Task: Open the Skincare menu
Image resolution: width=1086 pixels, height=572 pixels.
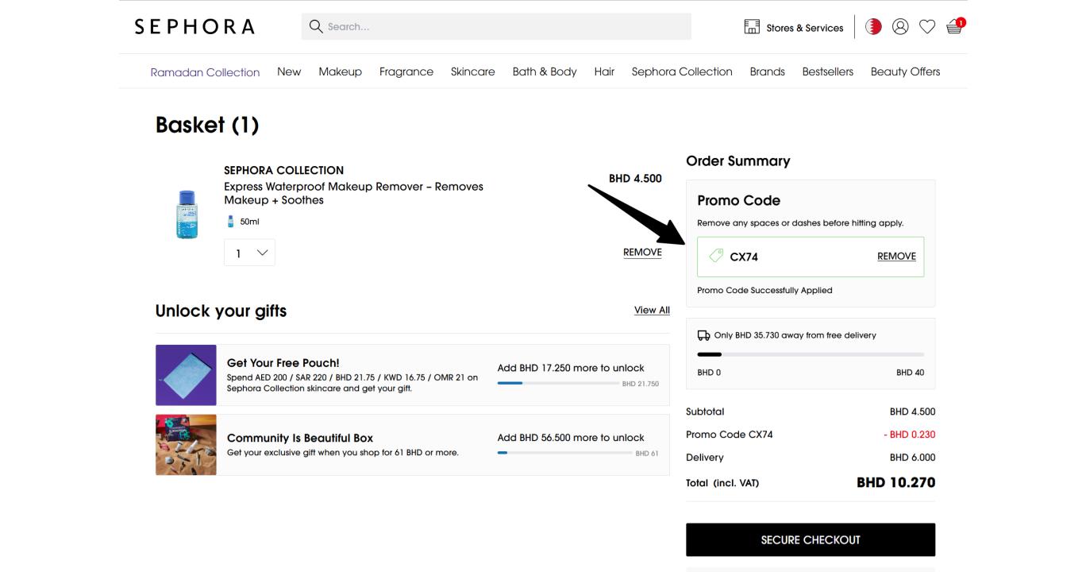Action: tap(473, 71)
